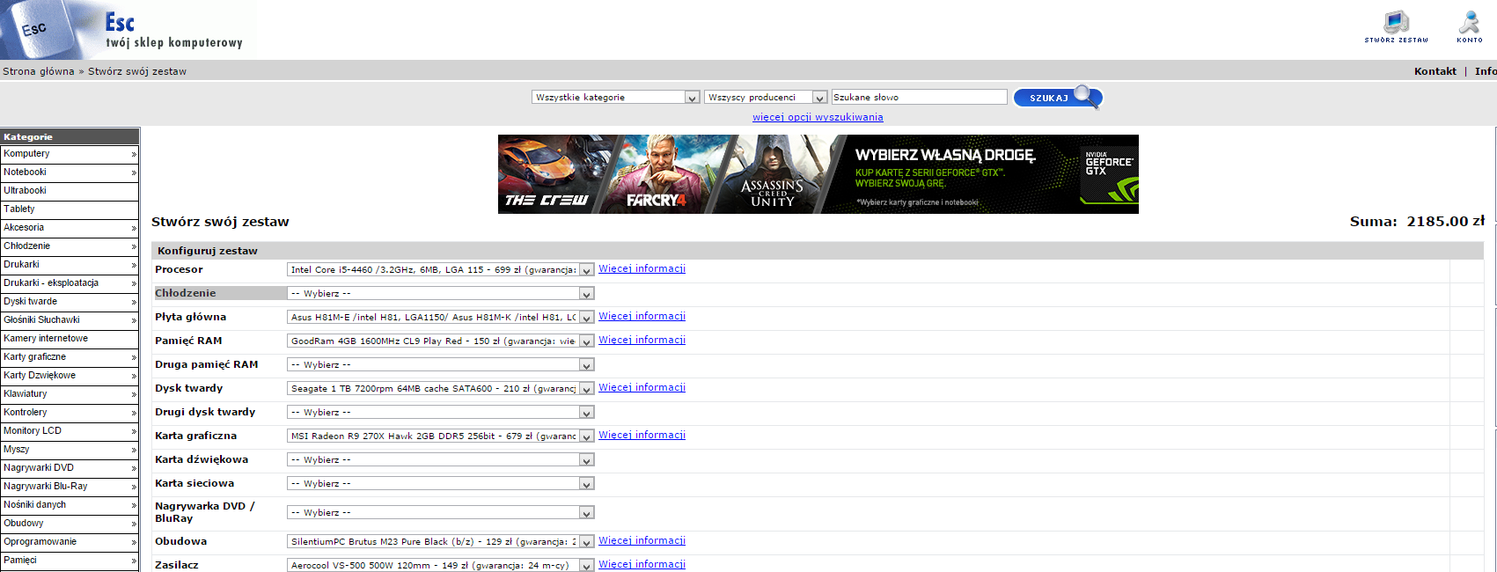The width and height of the screenshot is (1497, 572).
Task: Open Więcej informacji for Obudowa
Action: [x=642, y=541]
